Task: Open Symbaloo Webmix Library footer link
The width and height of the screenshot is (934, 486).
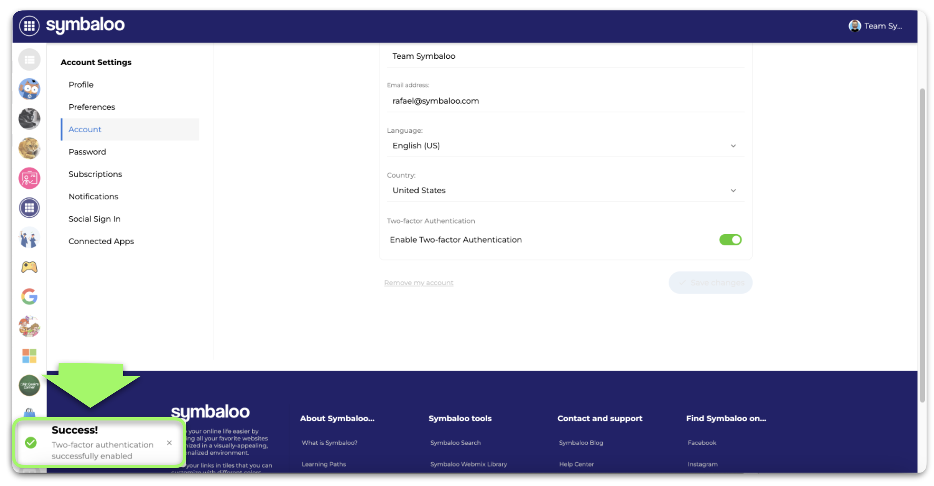Action: coord(469,464)
